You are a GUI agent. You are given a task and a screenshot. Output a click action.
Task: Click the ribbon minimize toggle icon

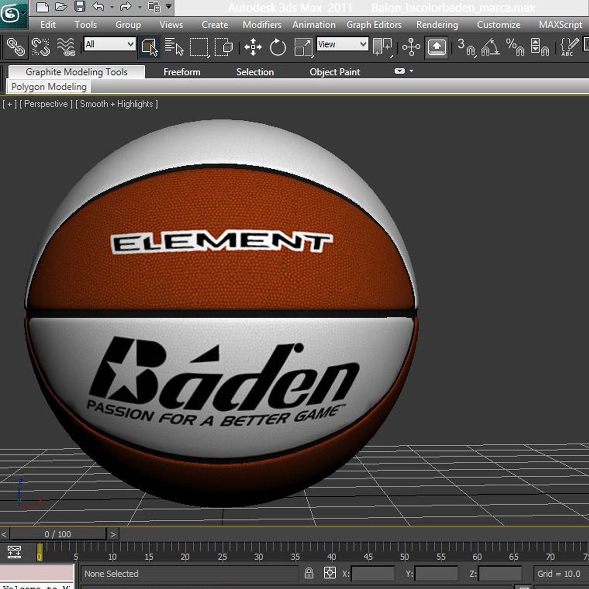pos(400,71)
